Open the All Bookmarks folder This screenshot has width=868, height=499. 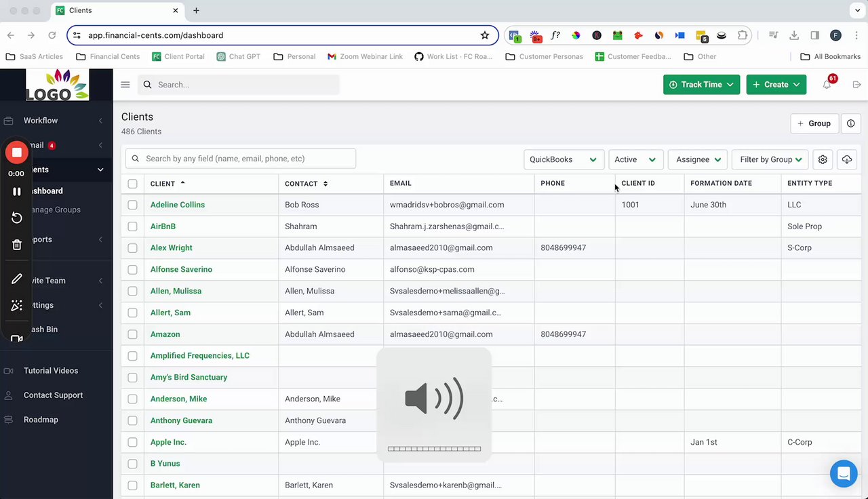831,57
